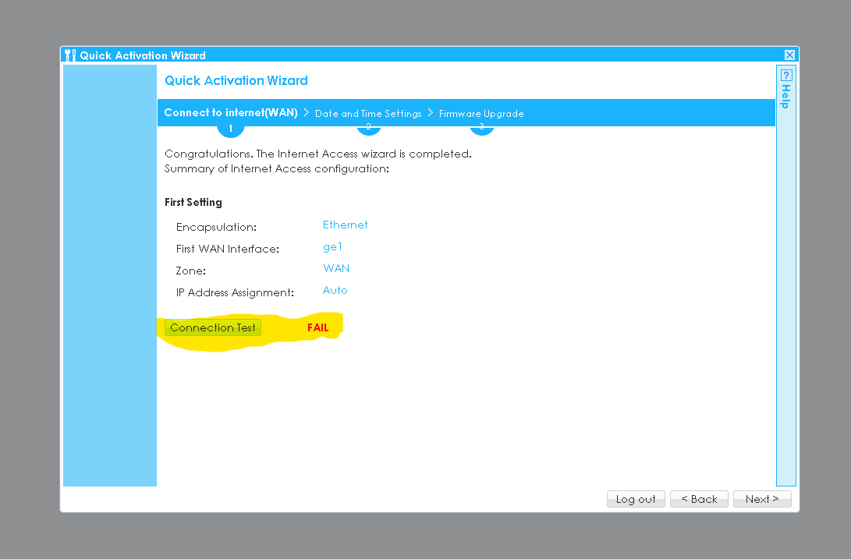The width and height of the screenshot is (851, 559).
Task: Close the Quick Activation Wizard window
Action: click(789, 55)
